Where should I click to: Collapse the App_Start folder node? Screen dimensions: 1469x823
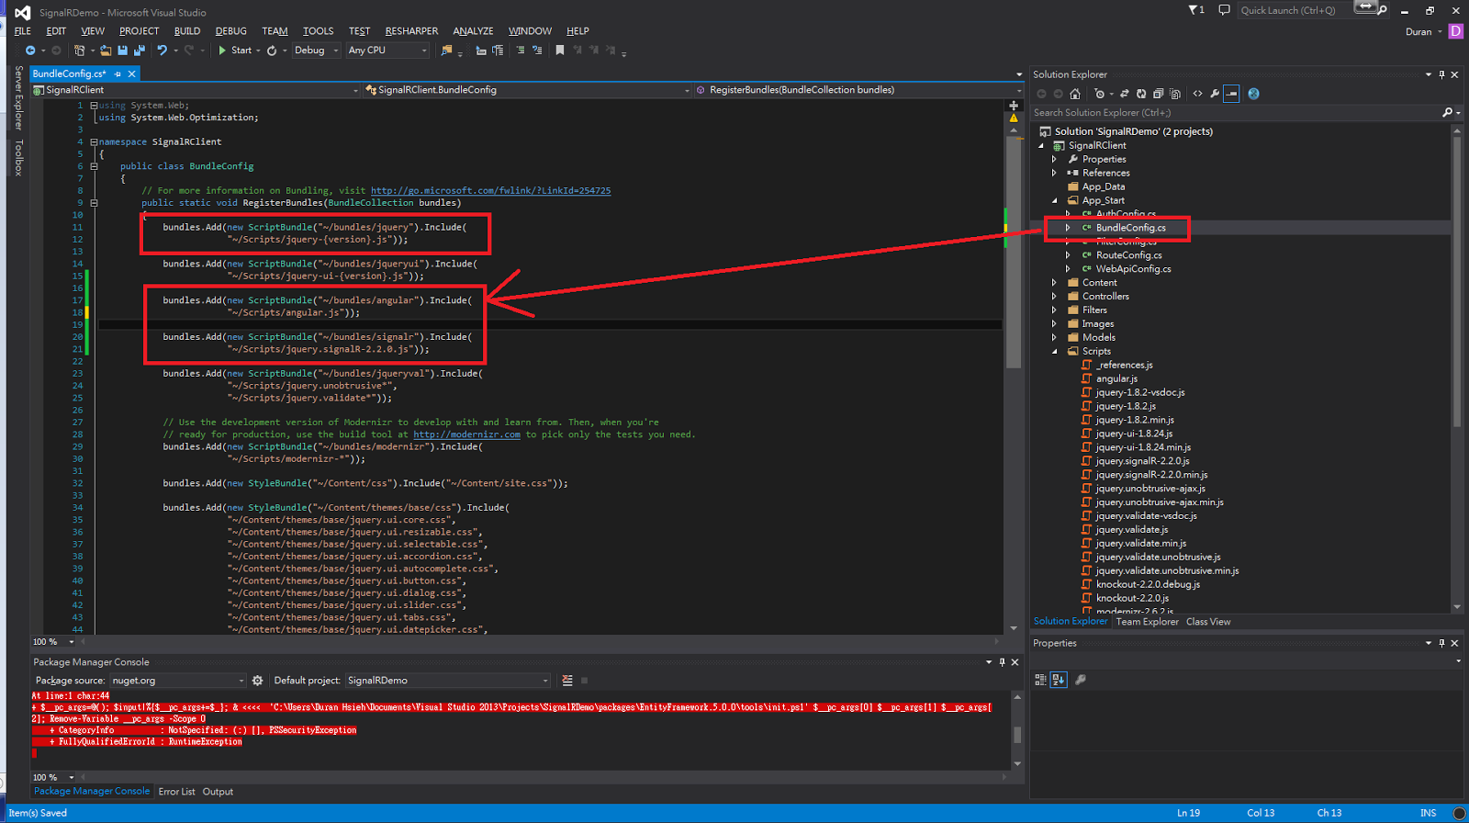tap(1054, 200)
